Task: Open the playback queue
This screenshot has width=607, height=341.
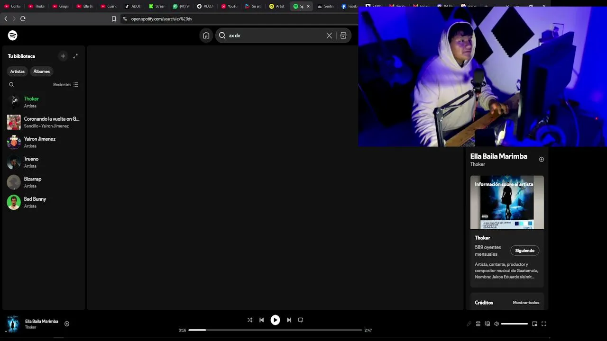Action: pyautogui.click(x=478, y=324)
